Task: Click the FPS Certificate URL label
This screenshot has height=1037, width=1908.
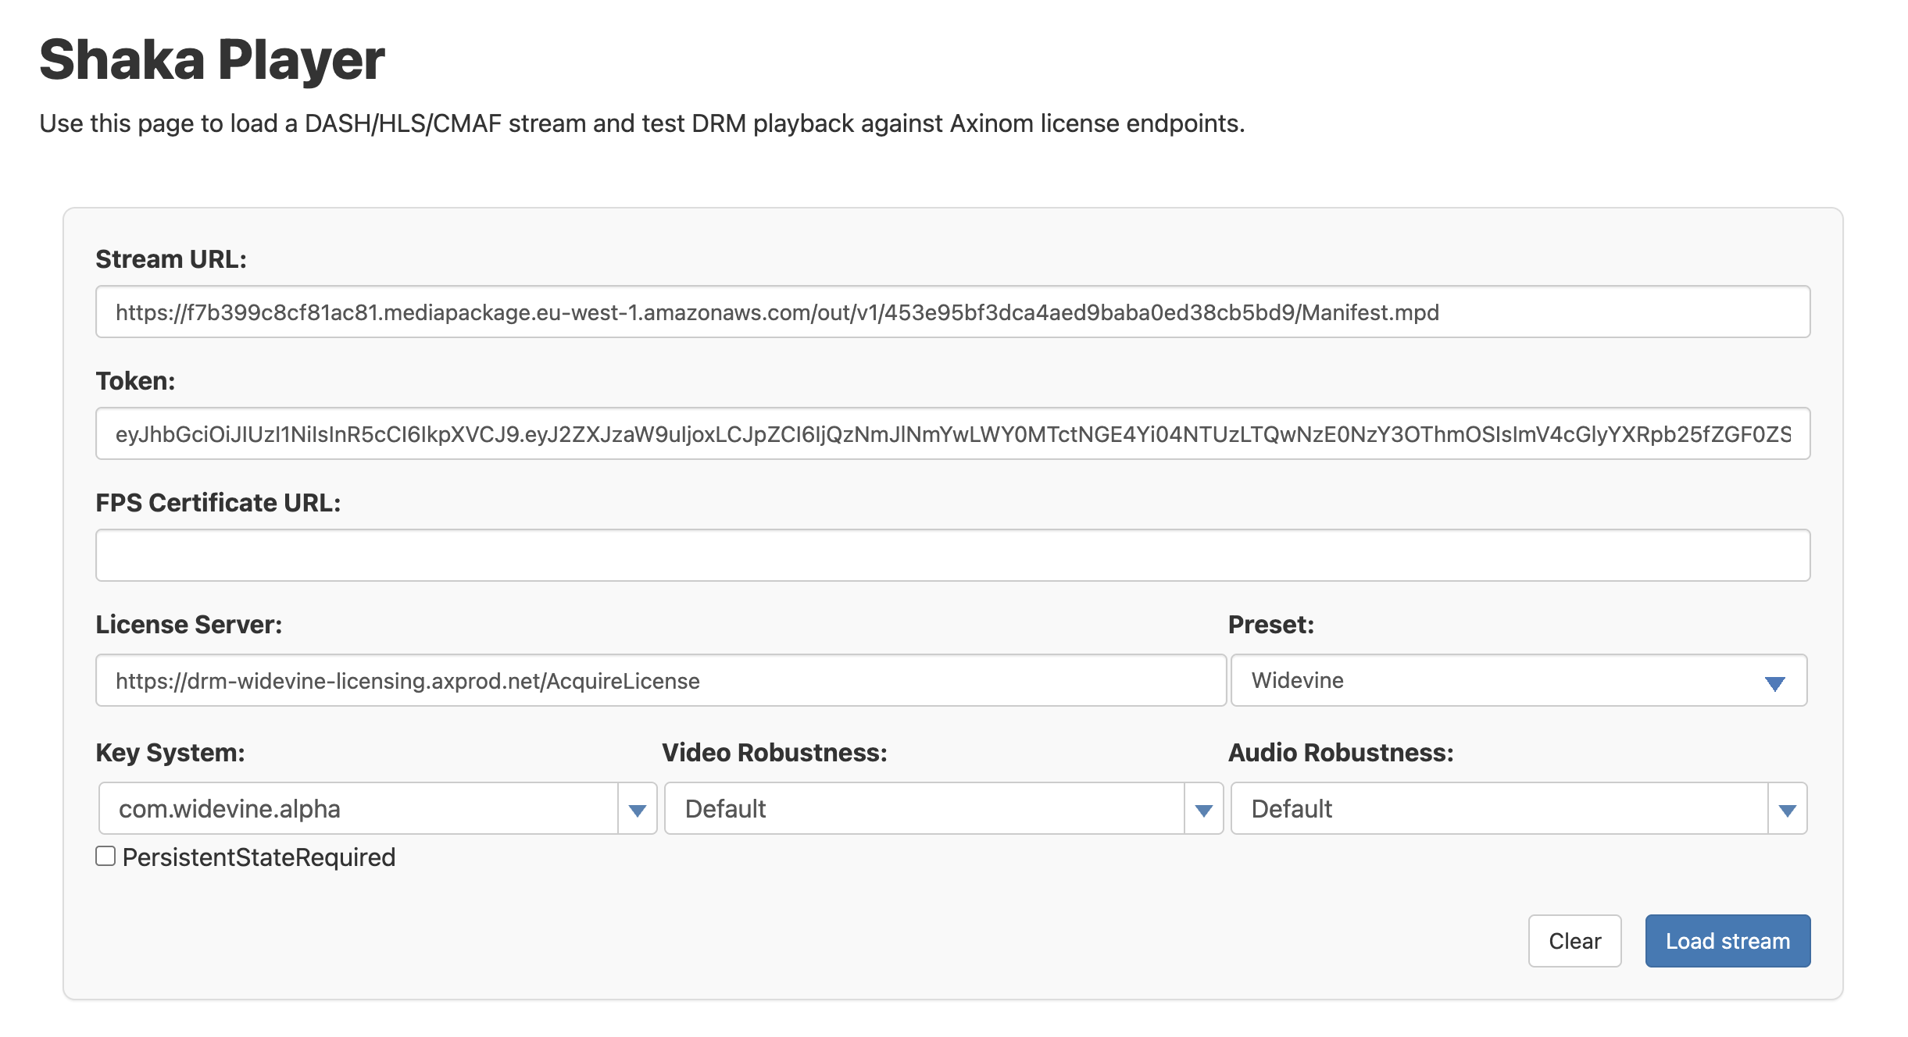Action: (x=218, y=503)
